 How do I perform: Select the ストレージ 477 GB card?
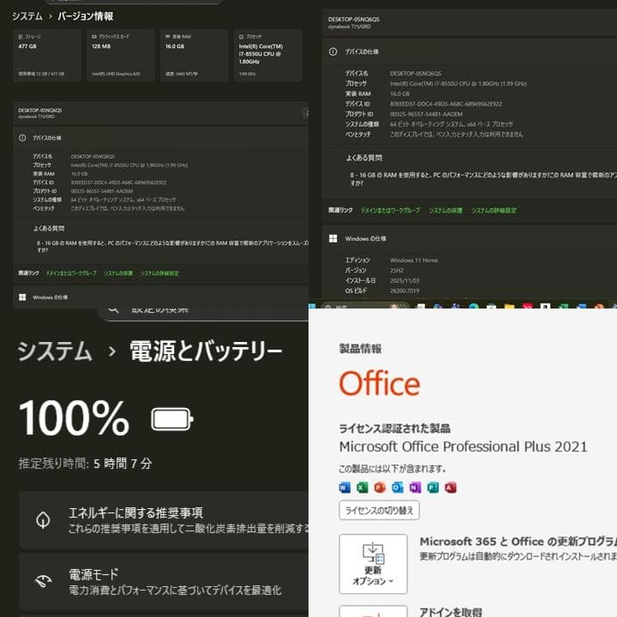click(47, 55)
